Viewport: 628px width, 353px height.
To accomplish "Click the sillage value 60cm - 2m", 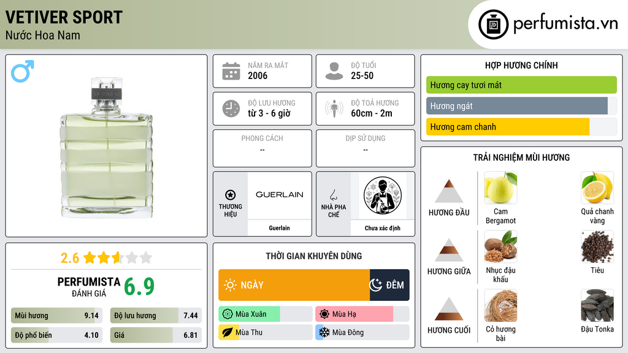I will [x=372, y=113].
